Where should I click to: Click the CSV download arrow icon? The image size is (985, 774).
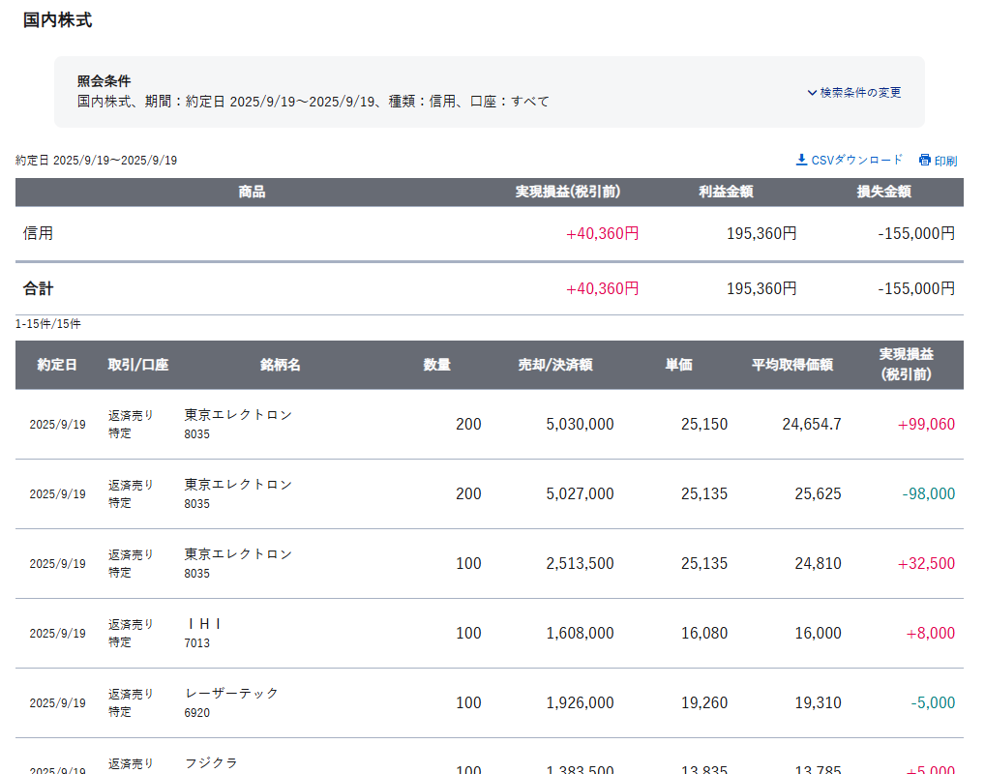(x=801, y=160)
